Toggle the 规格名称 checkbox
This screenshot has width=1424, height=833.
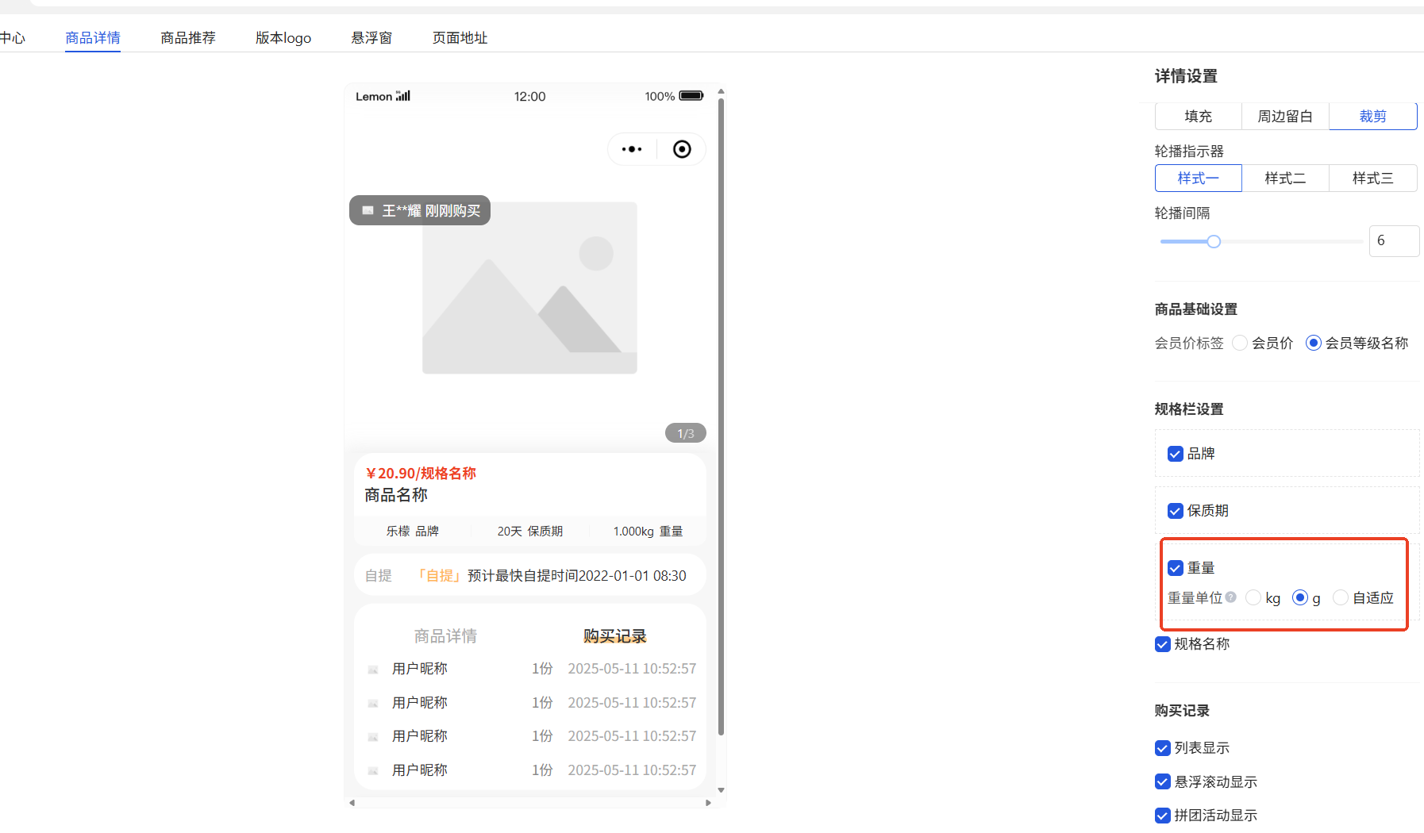click(x=1163, y=644)
